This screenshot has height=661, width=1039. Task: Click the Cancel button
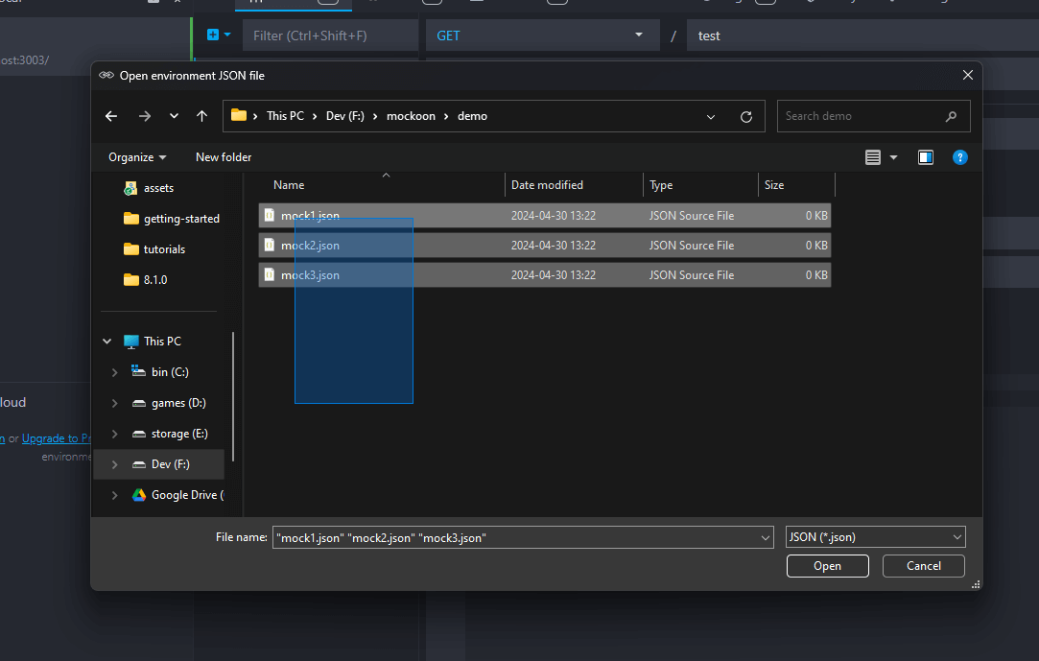(923, 566)
